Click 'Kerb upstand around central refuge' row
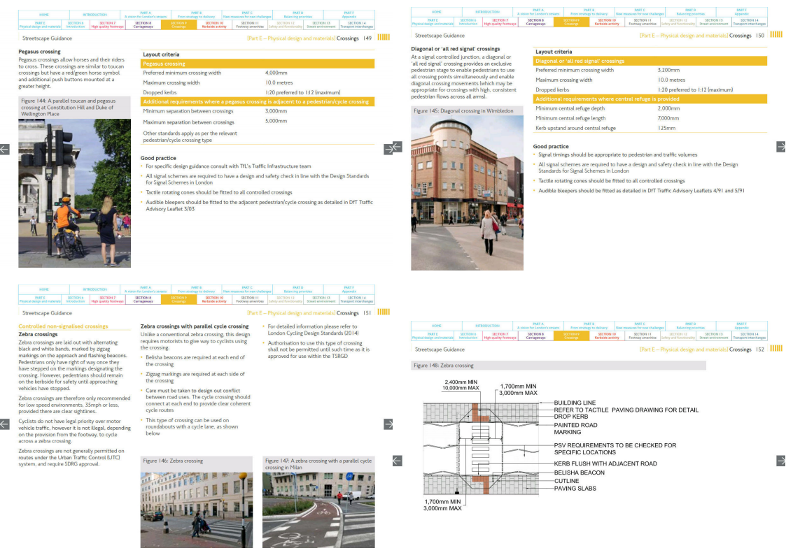The height and width of the screenshot is (555, 786). click(x=650, y=128)
